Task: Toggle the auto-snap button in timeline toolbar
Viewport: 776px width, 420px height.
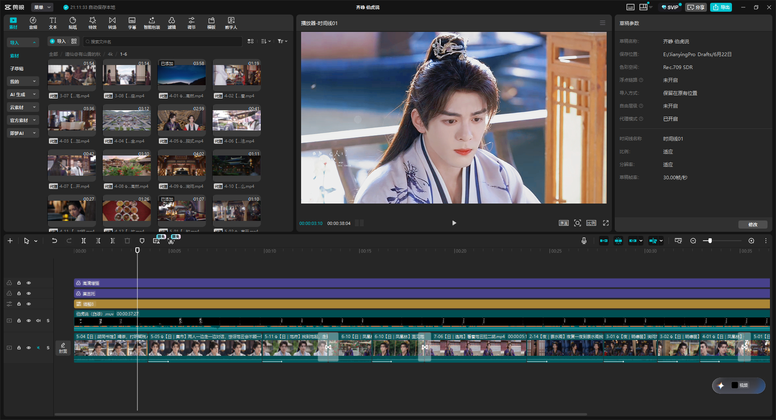Action: [x=618, y=241]
